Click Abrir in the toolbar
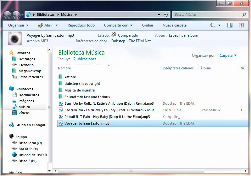This screenshot has height=176, width=251. (46, 25)
